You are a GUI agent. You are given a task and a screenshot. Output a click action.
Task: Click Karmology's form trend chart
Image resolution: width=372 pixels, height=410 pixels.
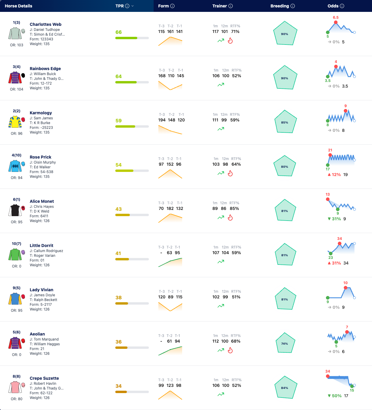pyautogui.click(x=170, y=129)
